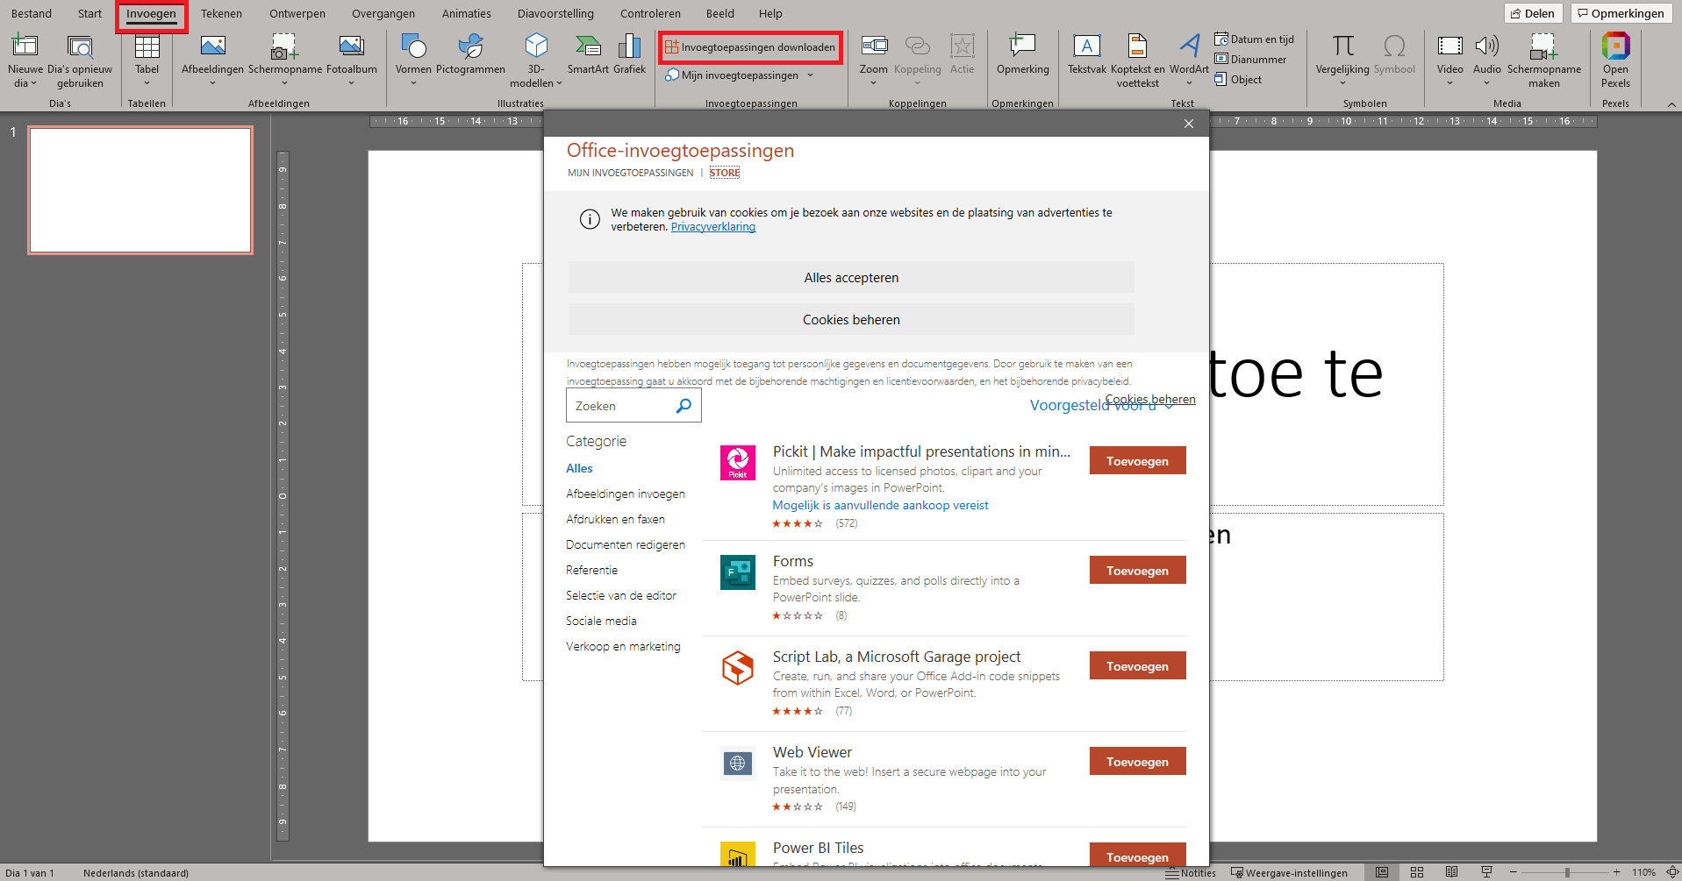Open Koptekst en voettekst
The image size is (1682, 881).
point(1137,60)
